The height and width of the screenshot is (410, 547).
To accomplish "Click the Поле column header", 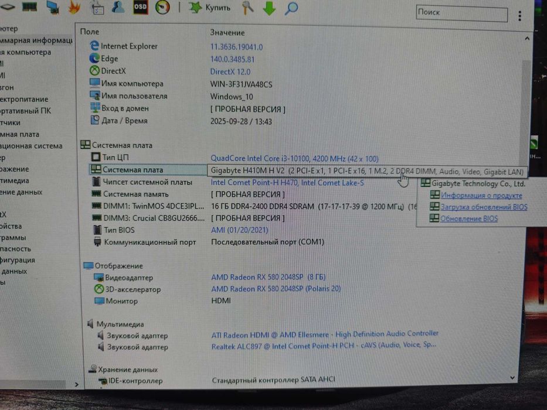I will [x=90, y=32].
